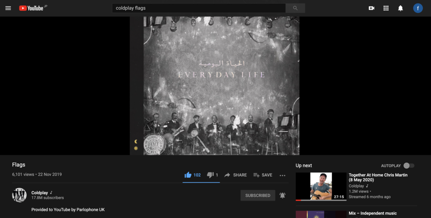The width and height of the screenshot is (431, 218).
Task: Open the notifications bell in header
Action: click(400, 8)
